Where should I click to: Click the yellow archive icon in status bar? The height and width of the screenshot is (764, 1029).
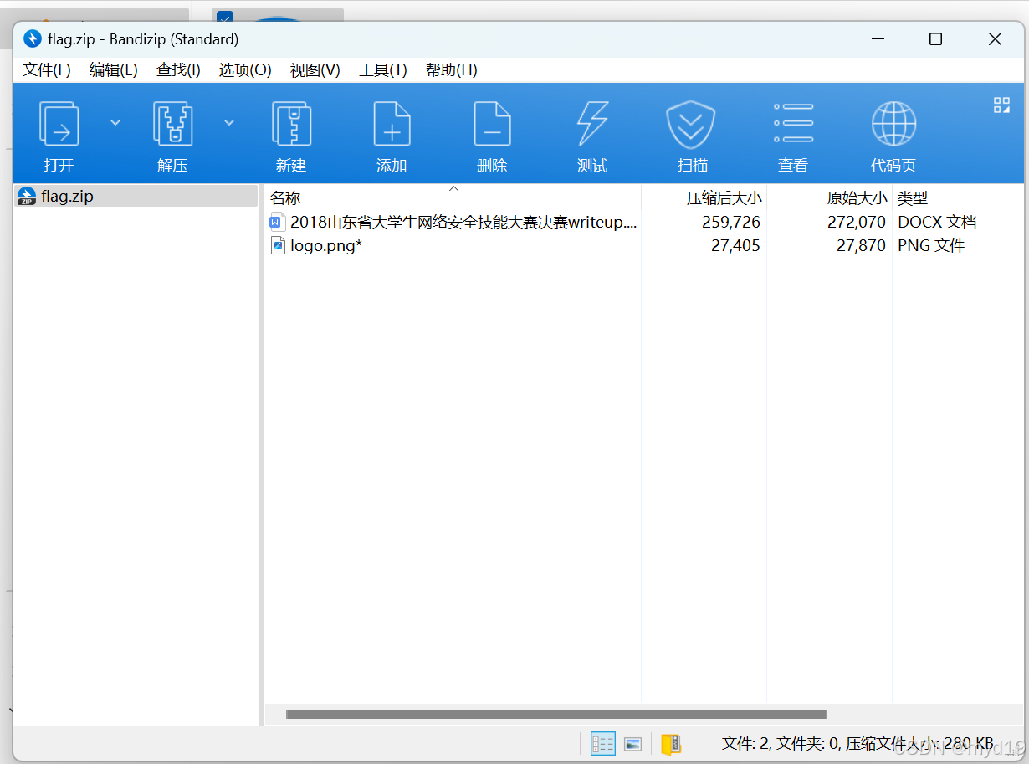(x=670, y=744)
